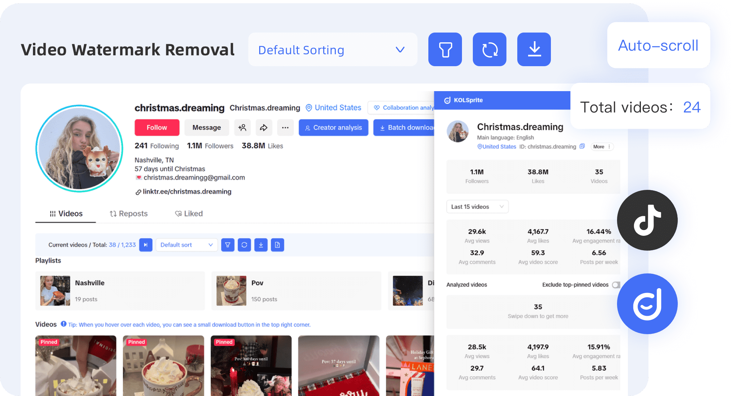Expand the Last 15 videos dropdown
The width and height of the screenshot is (732, 396).
477,206
